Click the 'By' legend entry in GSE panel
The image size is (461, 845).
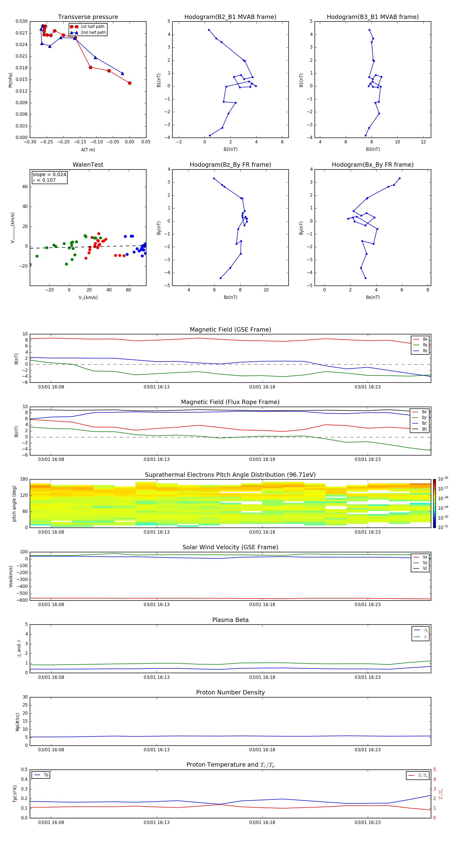click(x=420, y=345)
